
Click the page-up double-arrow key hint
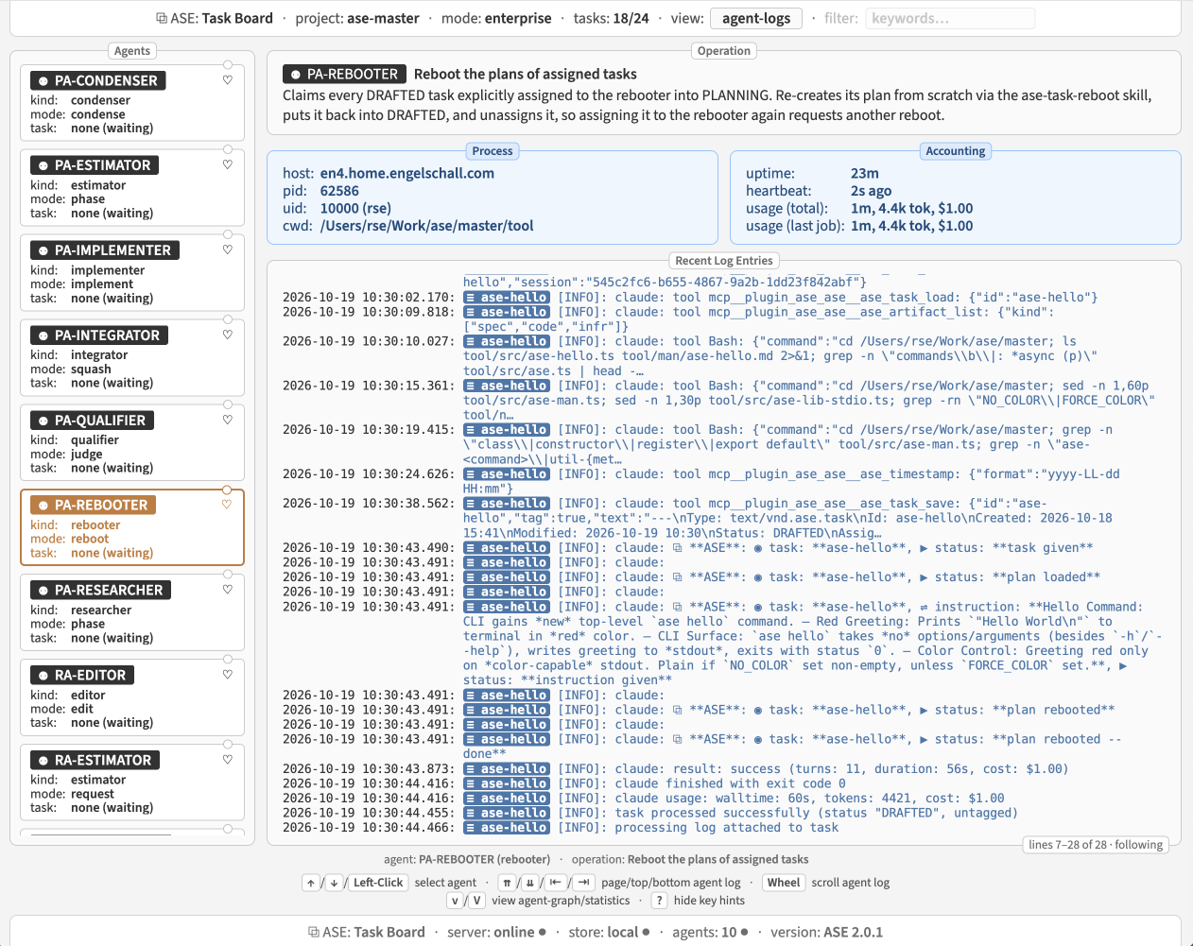click(x=508, y=883)
